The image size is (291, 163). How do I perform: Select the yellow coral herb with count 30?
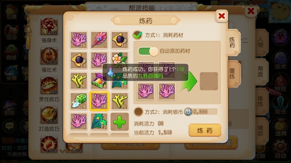pyautogui.click(x=79, y=81)
